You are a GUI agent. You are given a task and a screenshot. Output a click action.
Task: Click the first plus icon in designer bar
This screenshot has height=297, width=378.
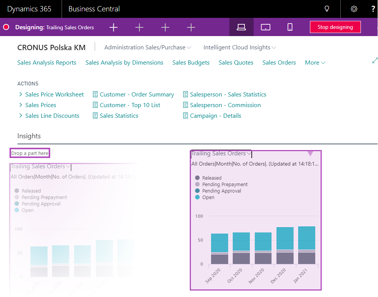pos(114,27)
